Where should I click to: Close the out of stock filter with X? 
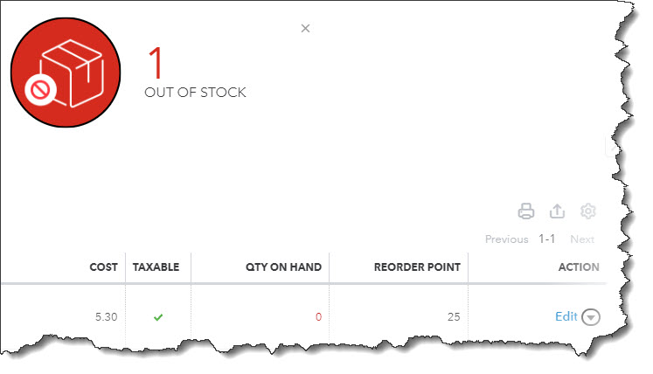click(305, 28)
